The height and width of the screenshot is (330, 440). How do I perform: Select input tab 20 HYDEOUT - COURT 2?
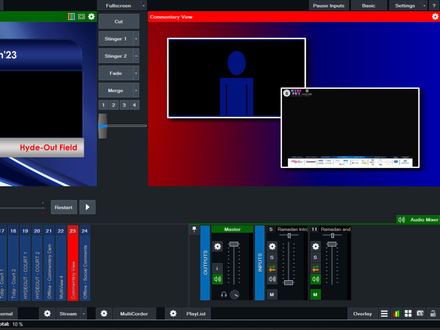pyautogui.click(x=37, y=263)
